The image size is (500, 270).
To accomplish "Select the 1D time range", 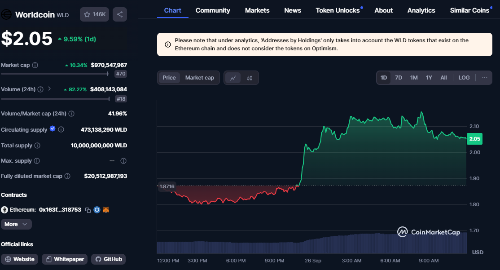I will pos(384,78).
